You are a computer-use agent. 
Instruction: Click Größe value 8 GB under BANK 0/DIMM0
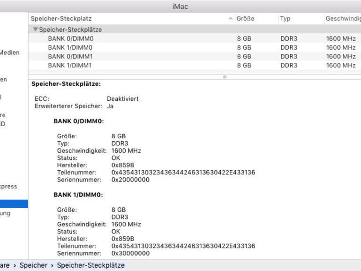[119, 136]
